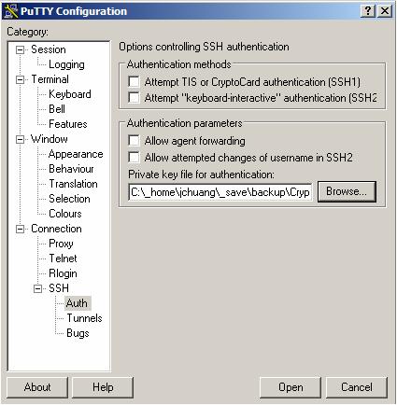397x405 pixels.
Task: Click the PuTTY icon in the title bar
Action: pos(11,11)
